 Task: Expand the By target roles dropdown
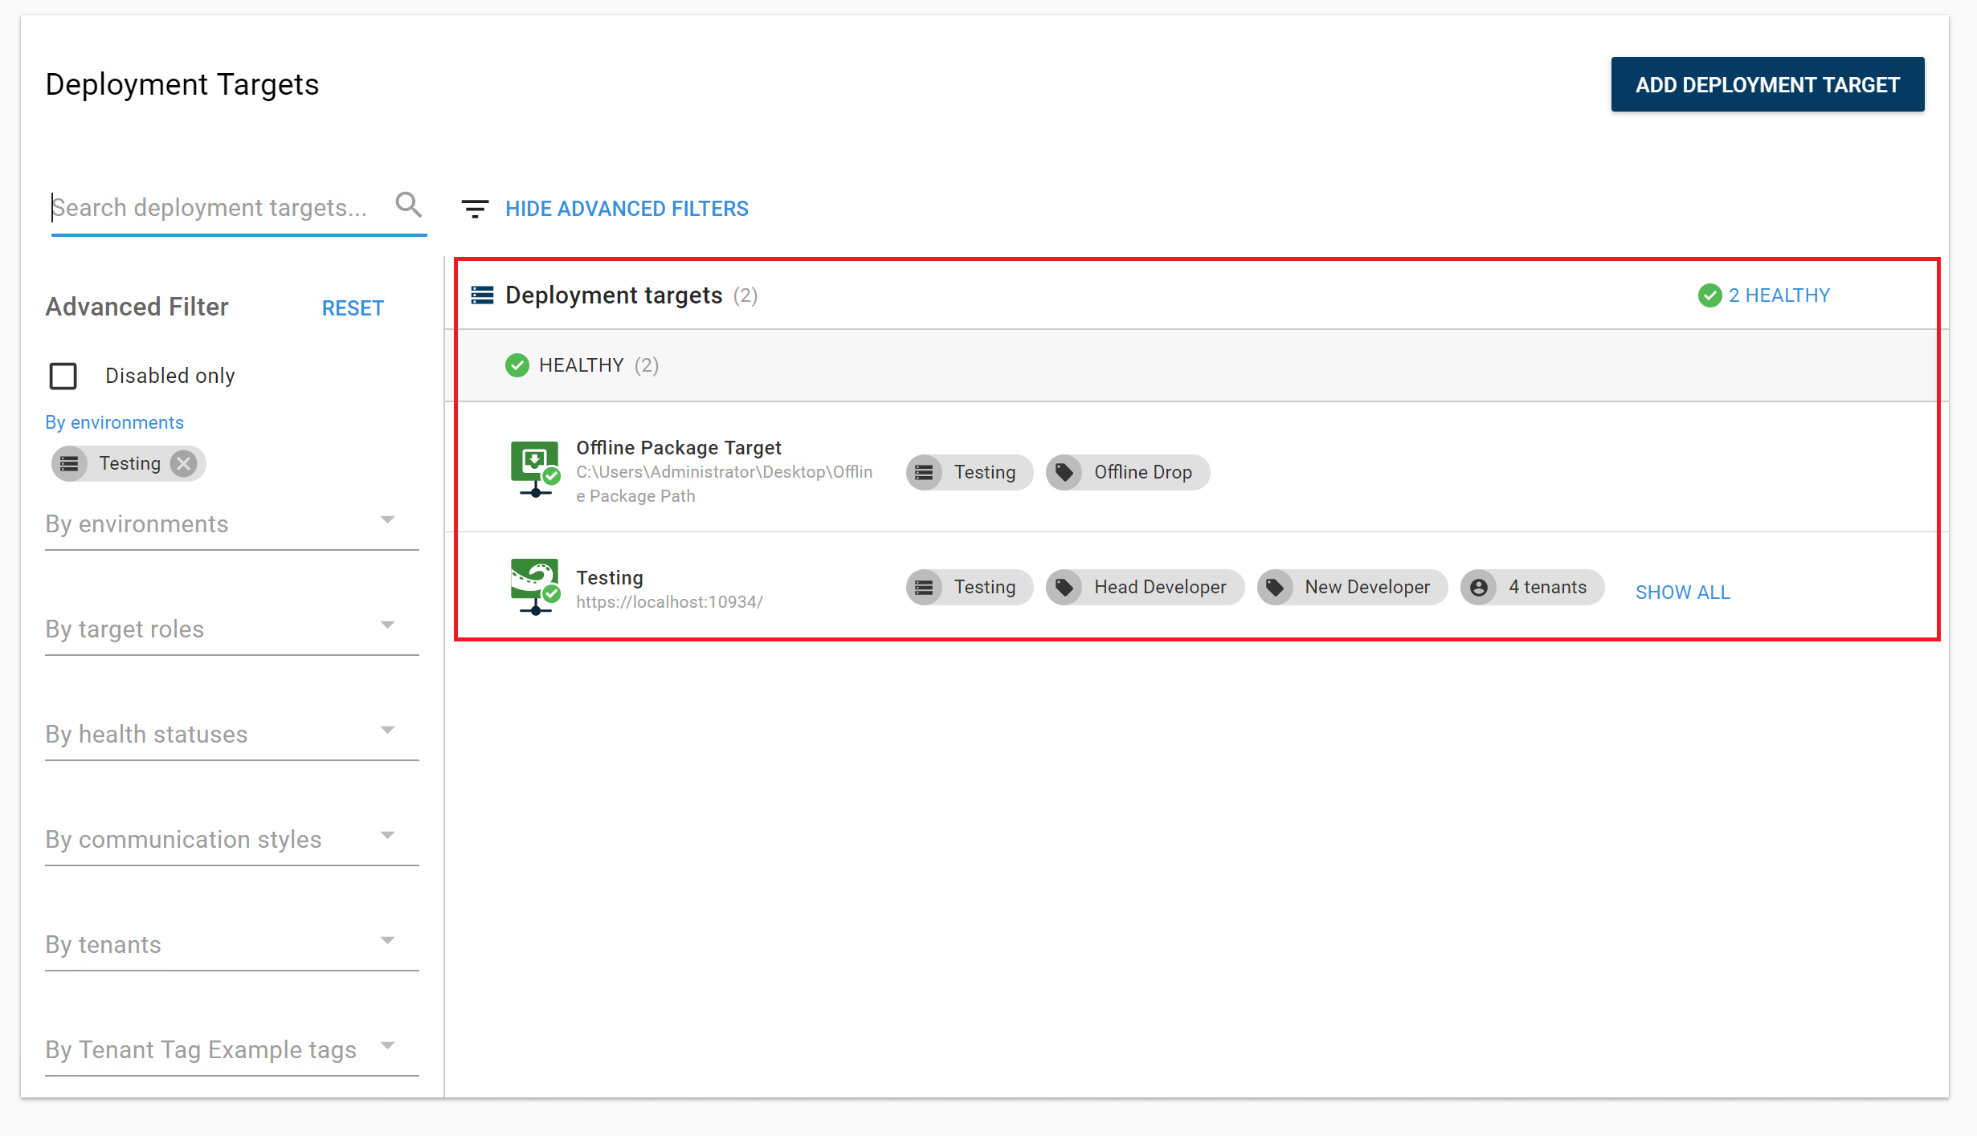pyautogui.click(x=231, y=629)
